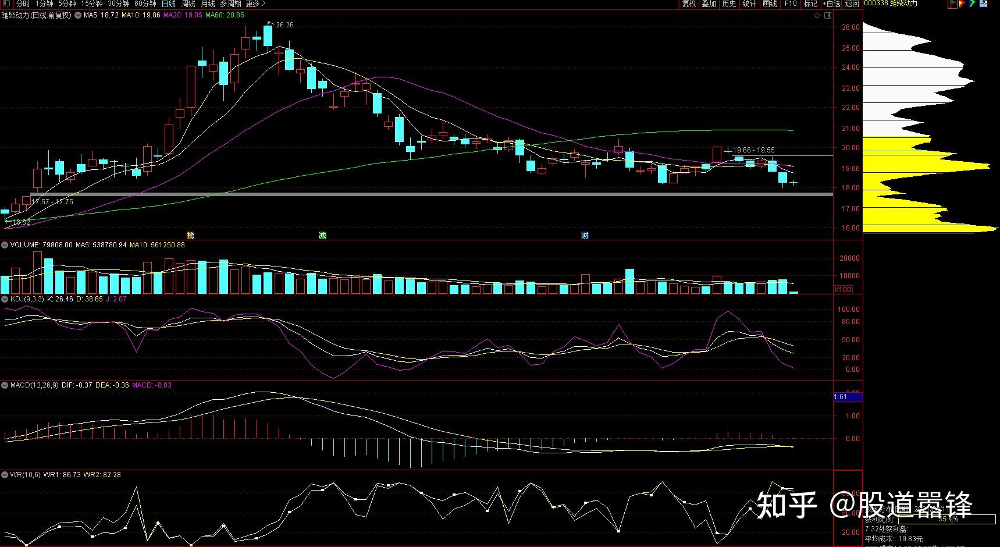Expand the KDJ indicator dropdown

click(x=4, y=299)
